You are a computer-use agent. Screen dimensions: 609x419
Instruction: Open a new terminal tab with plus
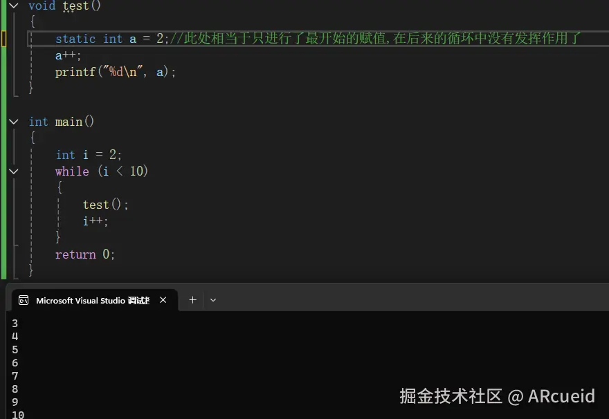tap(192, 300)
